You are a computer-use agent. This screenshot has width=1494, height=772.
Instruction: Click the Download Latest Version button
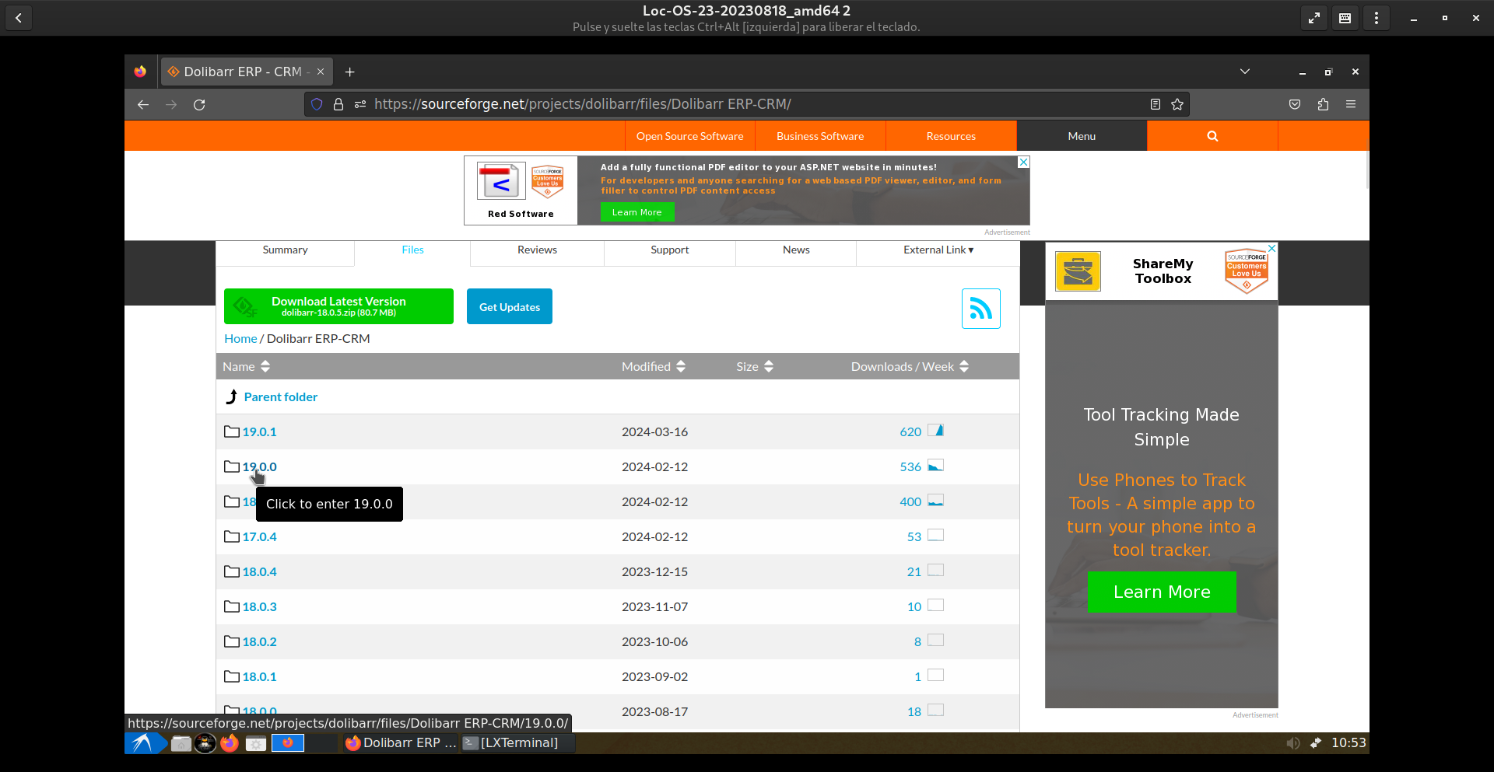pyautogui.click(x=338, y=306)
